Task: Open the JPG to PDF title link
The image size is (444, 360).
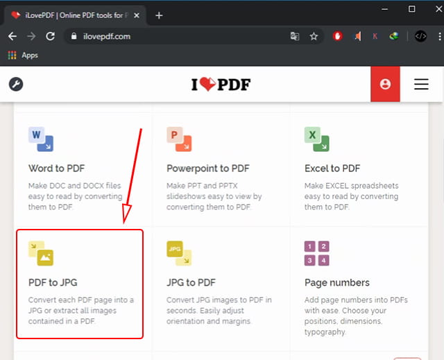Action: [191, 282]
